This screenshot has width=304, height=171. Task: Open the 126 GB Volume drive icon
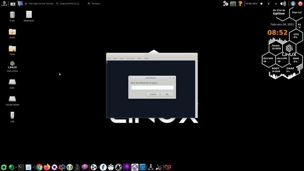[x=12, y=100]
